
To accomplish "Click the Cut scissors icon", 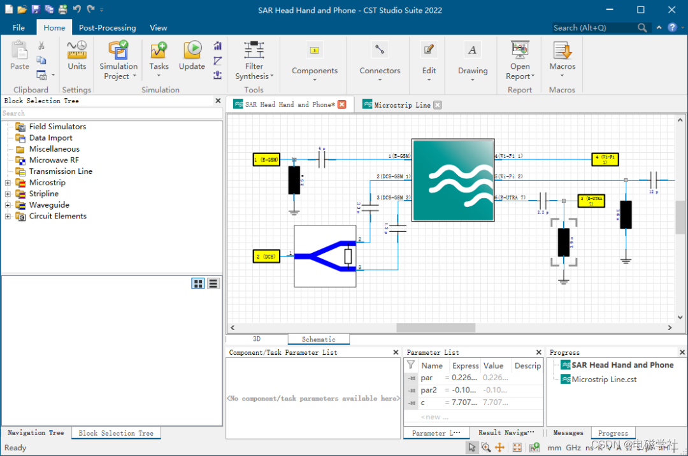I will 41,46.
